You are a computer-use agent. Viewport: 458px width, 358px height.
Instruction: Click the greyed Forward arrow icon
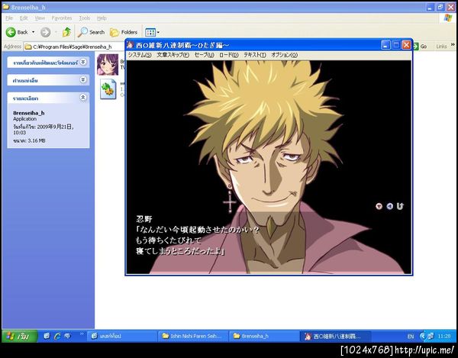click(45, 32)
